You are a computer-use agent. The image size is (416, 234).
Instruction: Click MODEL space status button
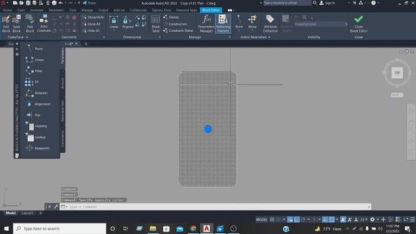(261, 220)
